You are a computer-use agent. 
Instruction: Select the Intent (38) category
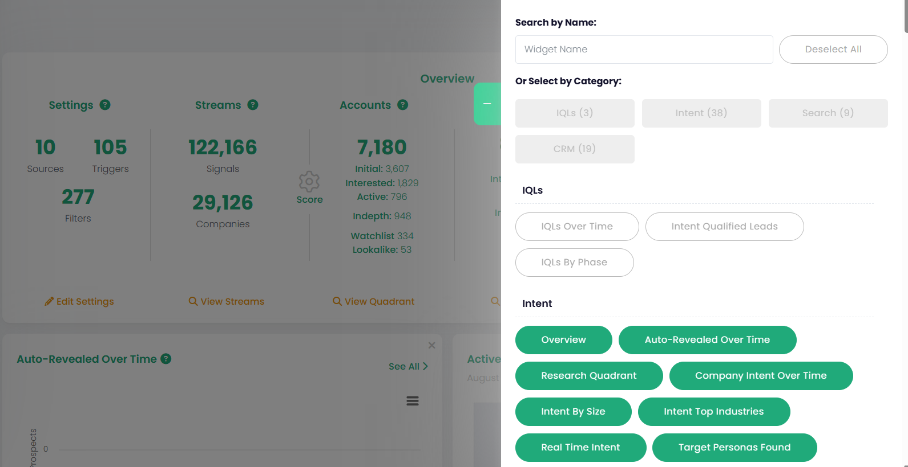701,113
